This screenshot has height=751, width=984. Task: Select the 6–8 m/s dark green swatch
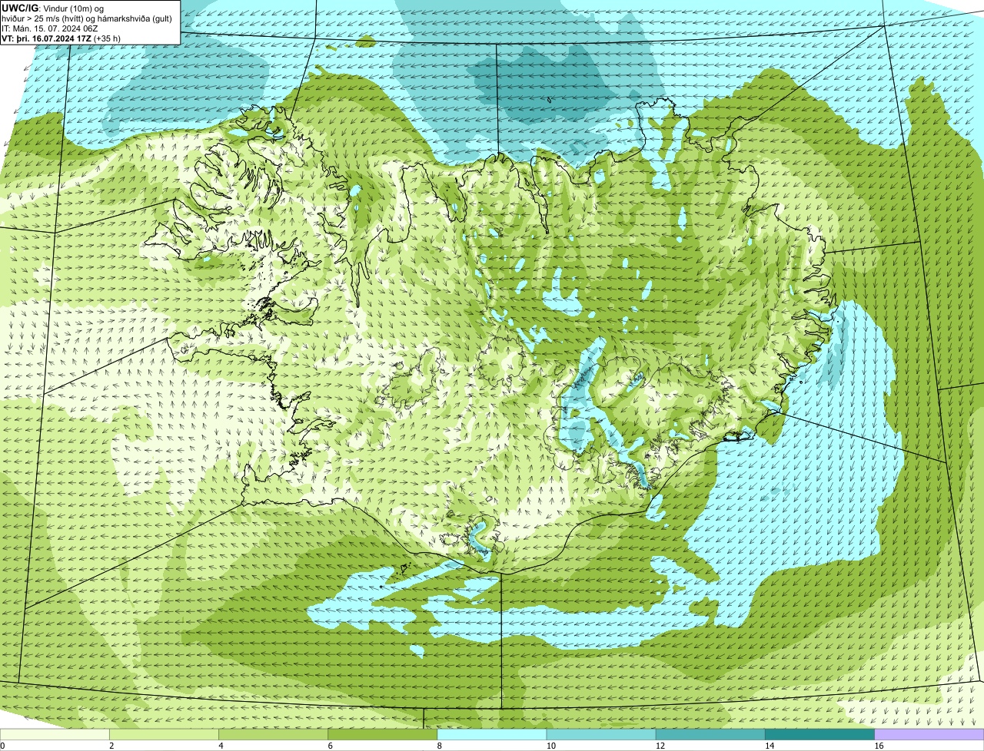(x=383, y=734)
